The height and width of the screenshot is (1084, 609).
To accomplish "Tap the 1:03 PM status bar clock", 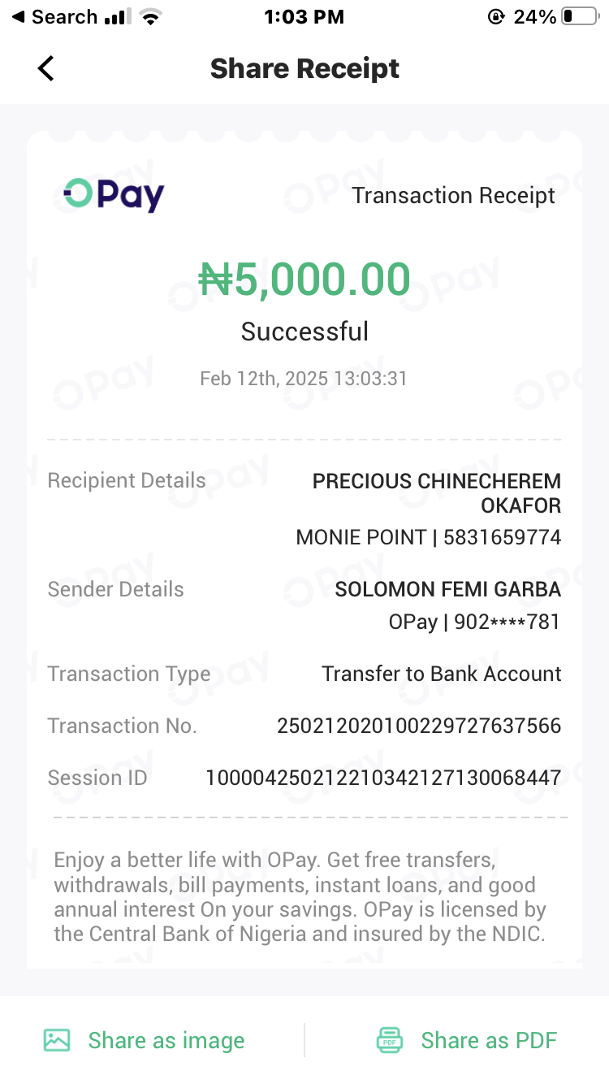I will [x=304, y=17].
